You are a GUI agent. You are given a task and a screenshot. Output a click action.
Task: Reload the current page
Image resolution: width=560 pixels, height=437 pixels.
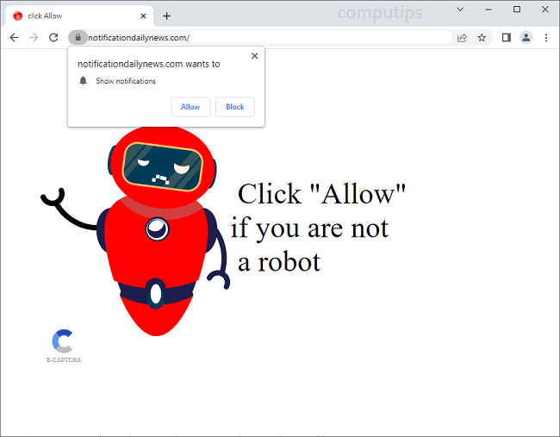(53, 38)
